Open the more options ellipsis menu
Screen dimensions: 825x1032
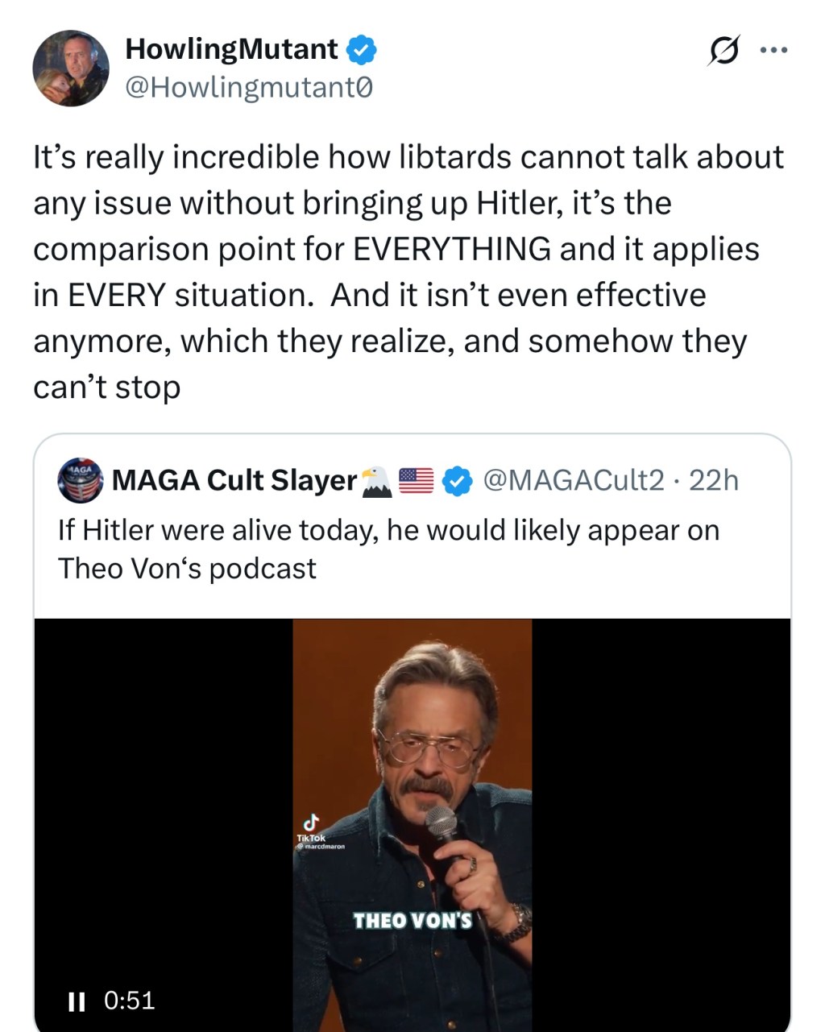pos(774,49)
